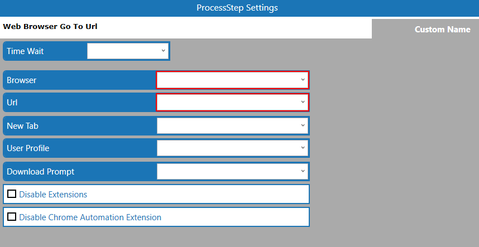Open the Download Prompt dropdown
The image size is (479, 247).
232,171
